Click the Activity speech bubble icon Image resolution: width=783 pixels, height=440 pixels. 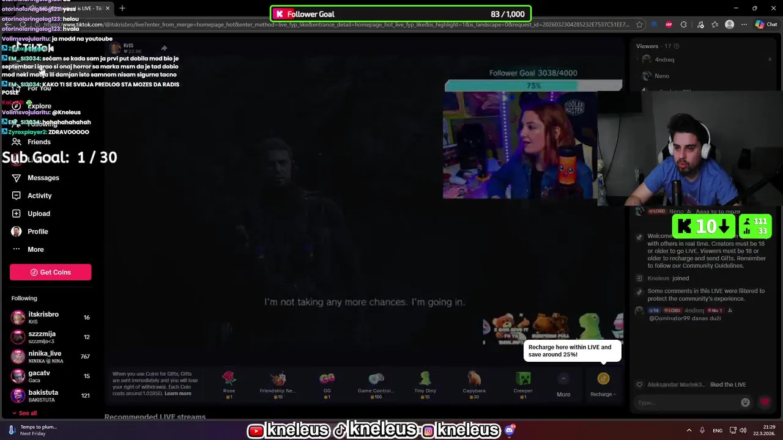17,196
